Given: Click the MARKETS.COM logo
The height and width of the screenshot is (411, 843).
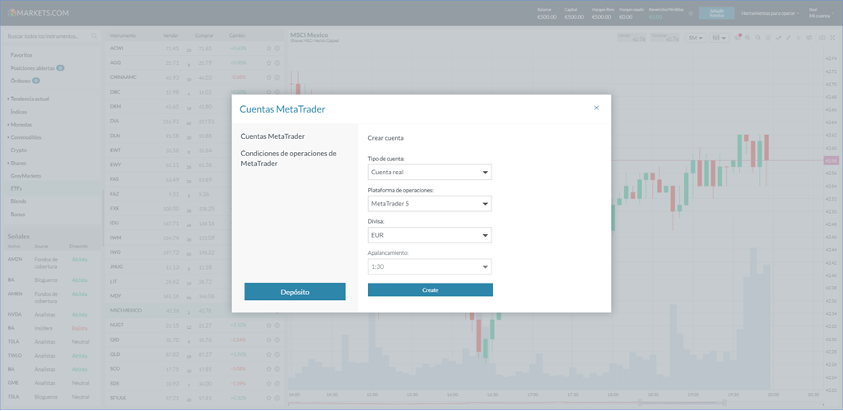Looking at the screenshot, I should coord(39,13).
